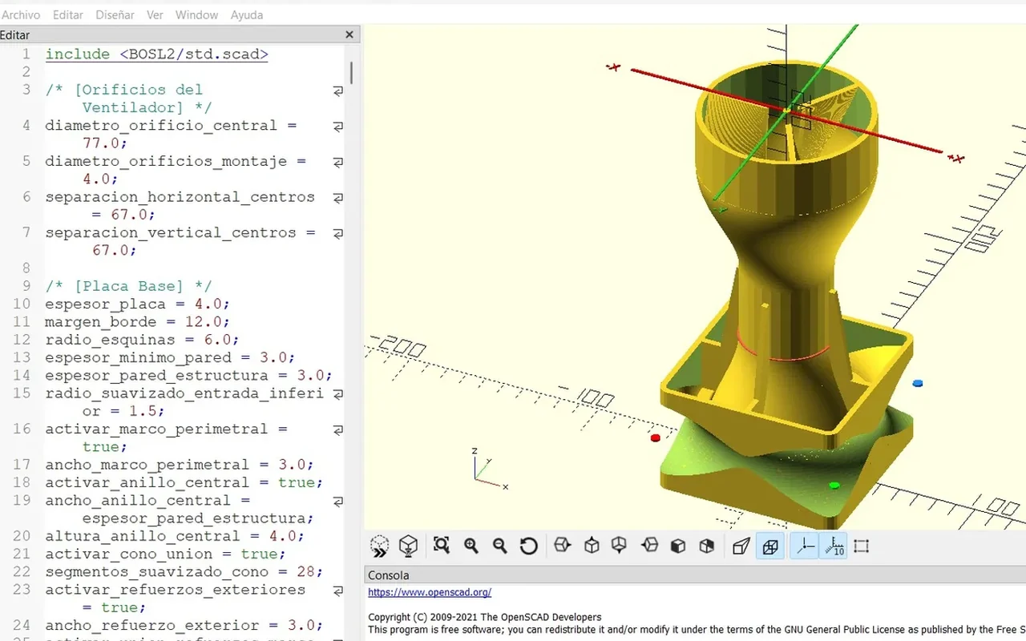The width and height of the screenshot is (1026, 641).
Task: Click the 'ancho_refuerzo_exterior = 3.0;' line
Action: 184,625
